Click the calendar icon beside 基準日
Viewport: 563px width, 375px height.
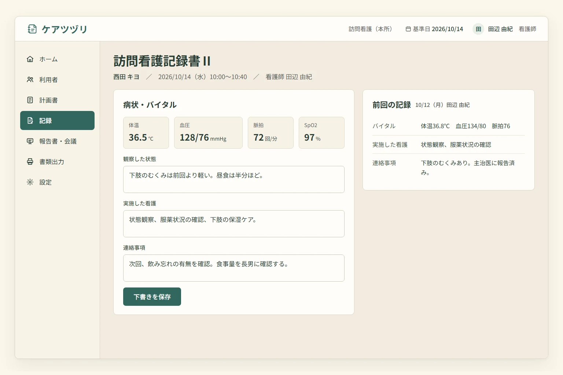coord(408,29)
